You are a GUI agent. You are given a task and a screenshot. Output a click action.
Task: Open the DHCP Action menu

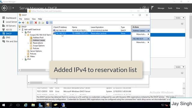point(27,19)
